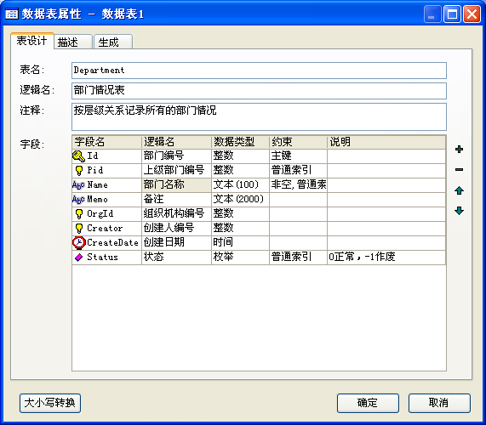Click the 创建人编号 cell
Viewport: 486px width, 425px height.
(177, 229)
